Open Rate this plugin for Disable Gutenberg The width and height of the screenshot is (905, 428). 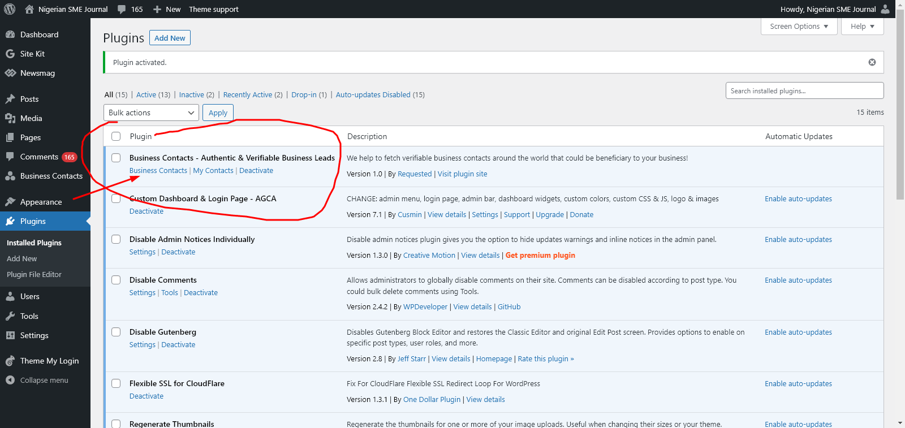pos(546,359)
